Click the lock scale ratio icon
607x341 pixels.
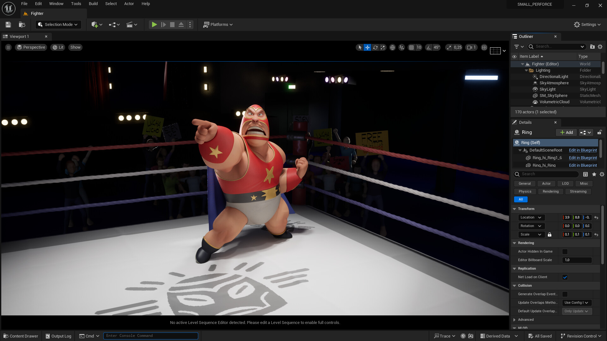click(549, 235)
